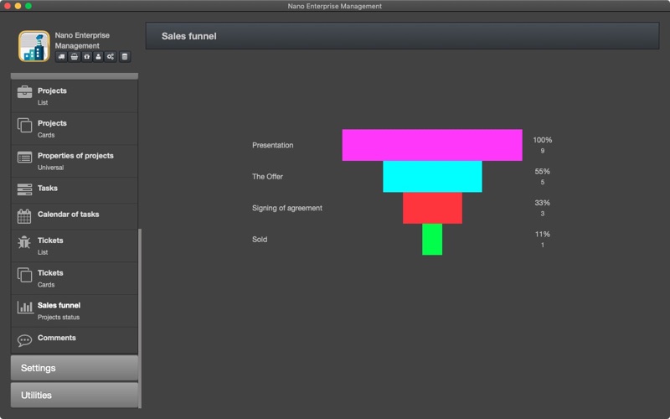
Task: Click the Nano Enterprise Management app logo
Action: coord(34,46)
